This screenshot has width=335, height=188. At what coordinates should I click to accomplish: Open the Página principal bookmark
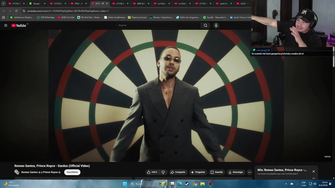tap(137, 17)
